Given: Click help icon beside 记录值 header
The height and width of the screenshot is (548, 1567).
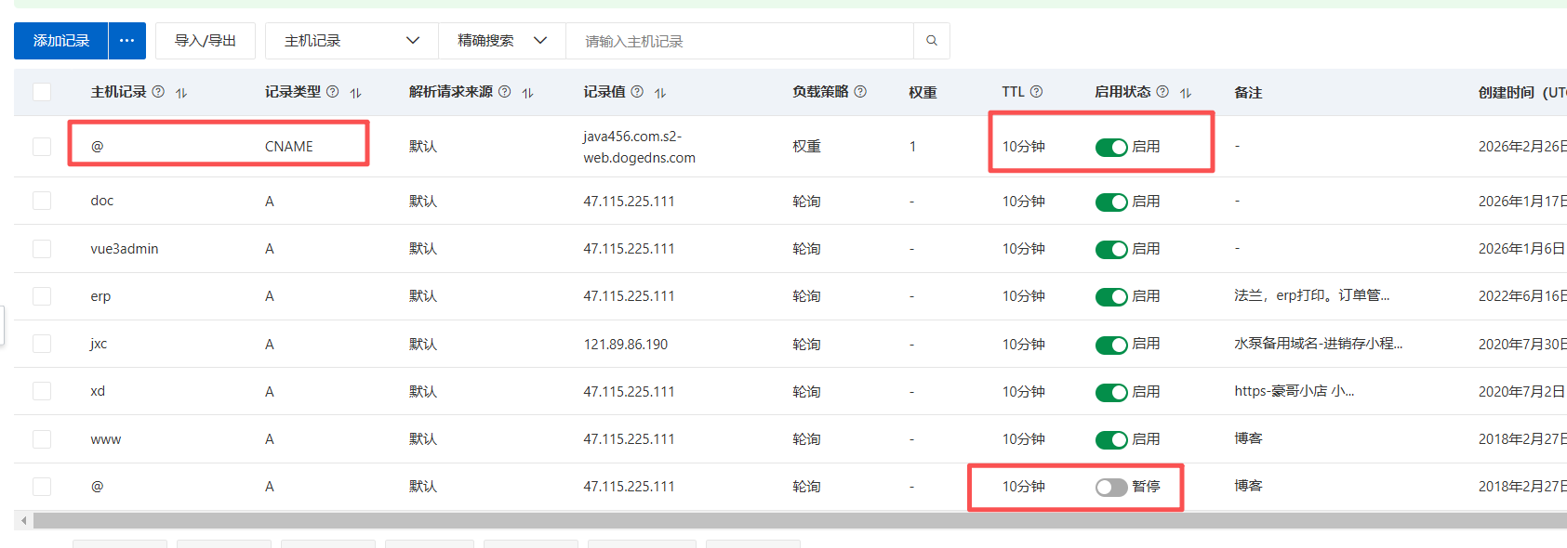Looking at the screenshot, I should tap(637, 92).
